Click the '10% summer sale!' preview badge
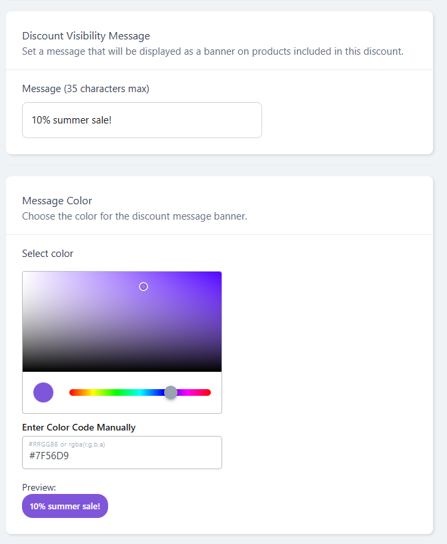The image size is (447, 544). click(65, 506)
